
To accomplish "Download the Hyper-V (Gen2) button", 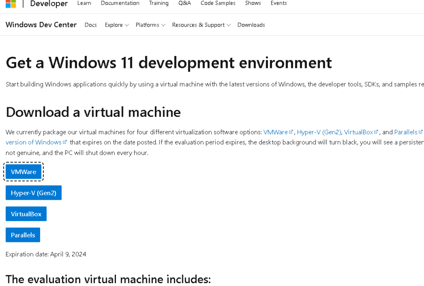I will click(34, 193).
